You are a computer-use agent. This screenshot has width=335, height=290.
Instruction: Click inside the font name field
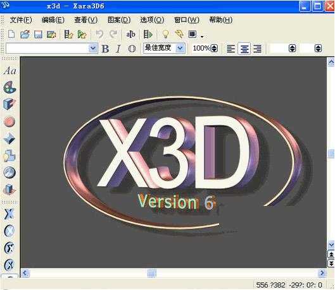pos(47,49)
